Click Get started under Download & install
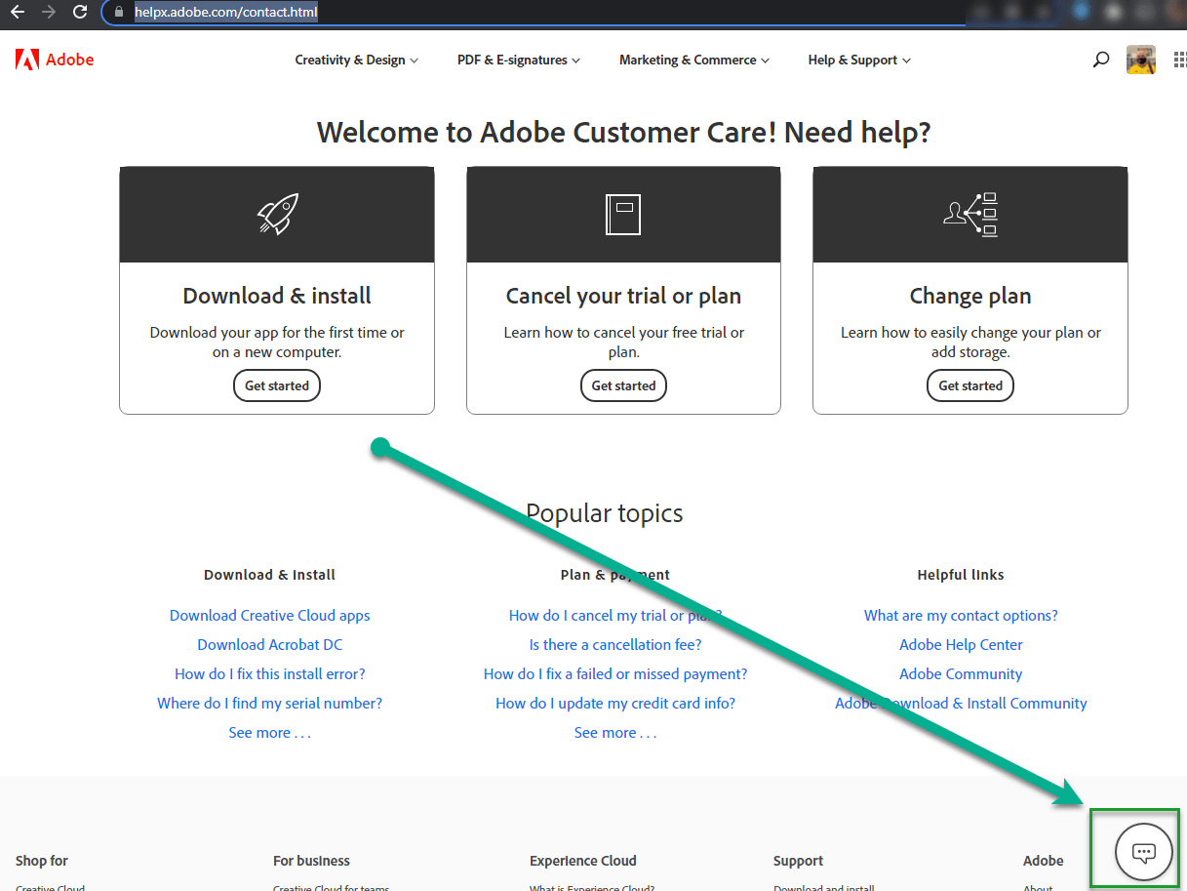The width and height of the screenshot is (1187, 891). (x=276, y=385)
